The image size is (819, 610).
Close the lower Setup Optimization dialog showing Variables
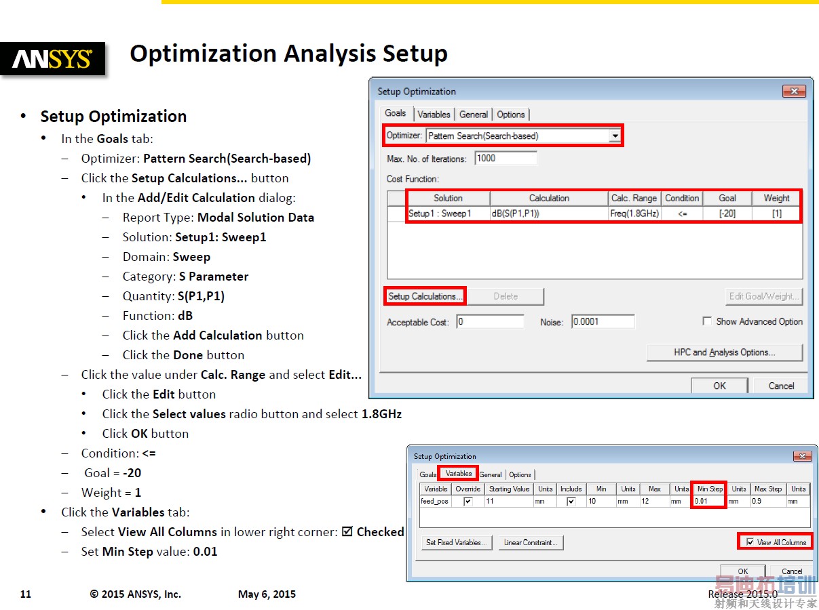(801, 456)
